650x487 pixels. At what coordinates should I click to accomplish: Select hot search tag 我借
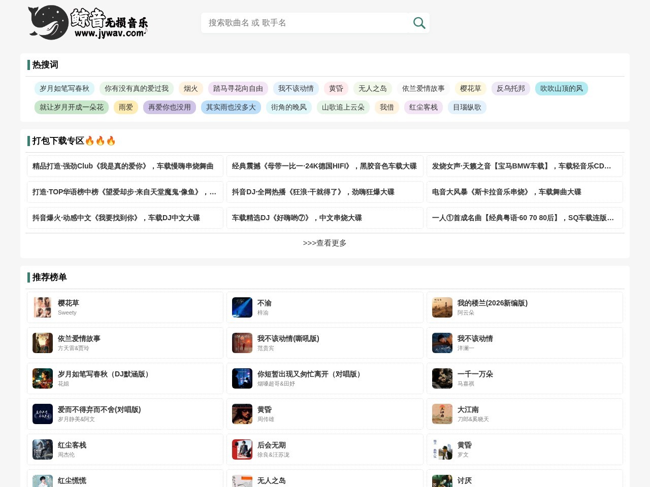point(387,107)
